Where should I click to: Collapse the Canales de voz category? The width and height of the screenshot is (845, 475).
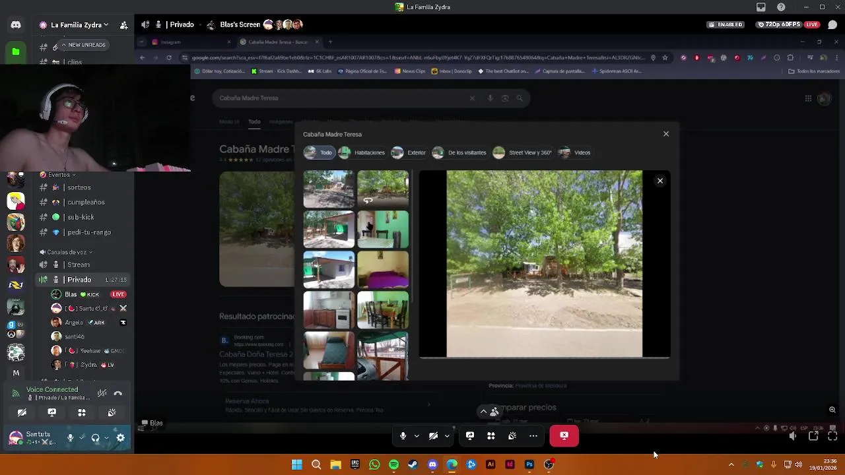[x=66, y=252]
